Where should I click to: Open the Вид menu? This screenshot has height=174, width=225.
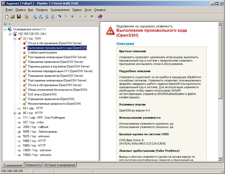[30, 10]
